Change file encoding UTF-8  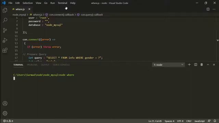[180, 121]
